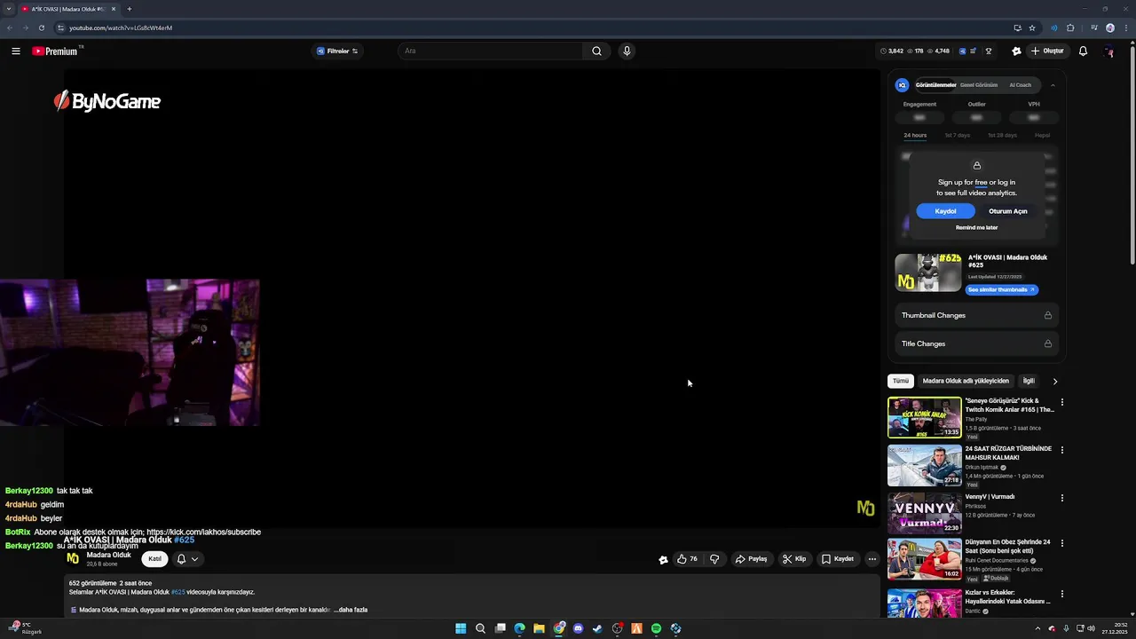The height and width of the screenshot is (639, 1136).
Task: Open the Kick Komik Anlar video thumbnail
Action: click(924, 417)
